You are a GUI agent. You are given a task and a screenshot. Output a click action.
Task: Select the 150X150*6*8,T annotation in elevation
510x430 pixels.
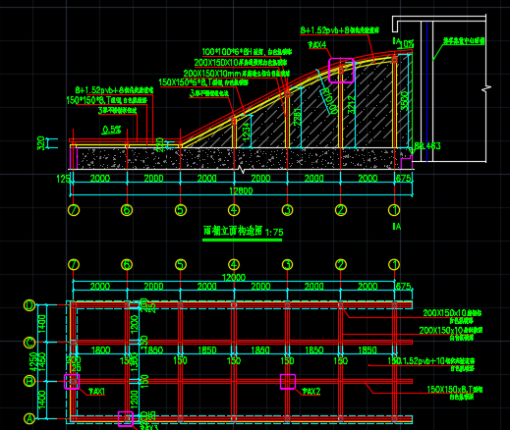[203, 82]
